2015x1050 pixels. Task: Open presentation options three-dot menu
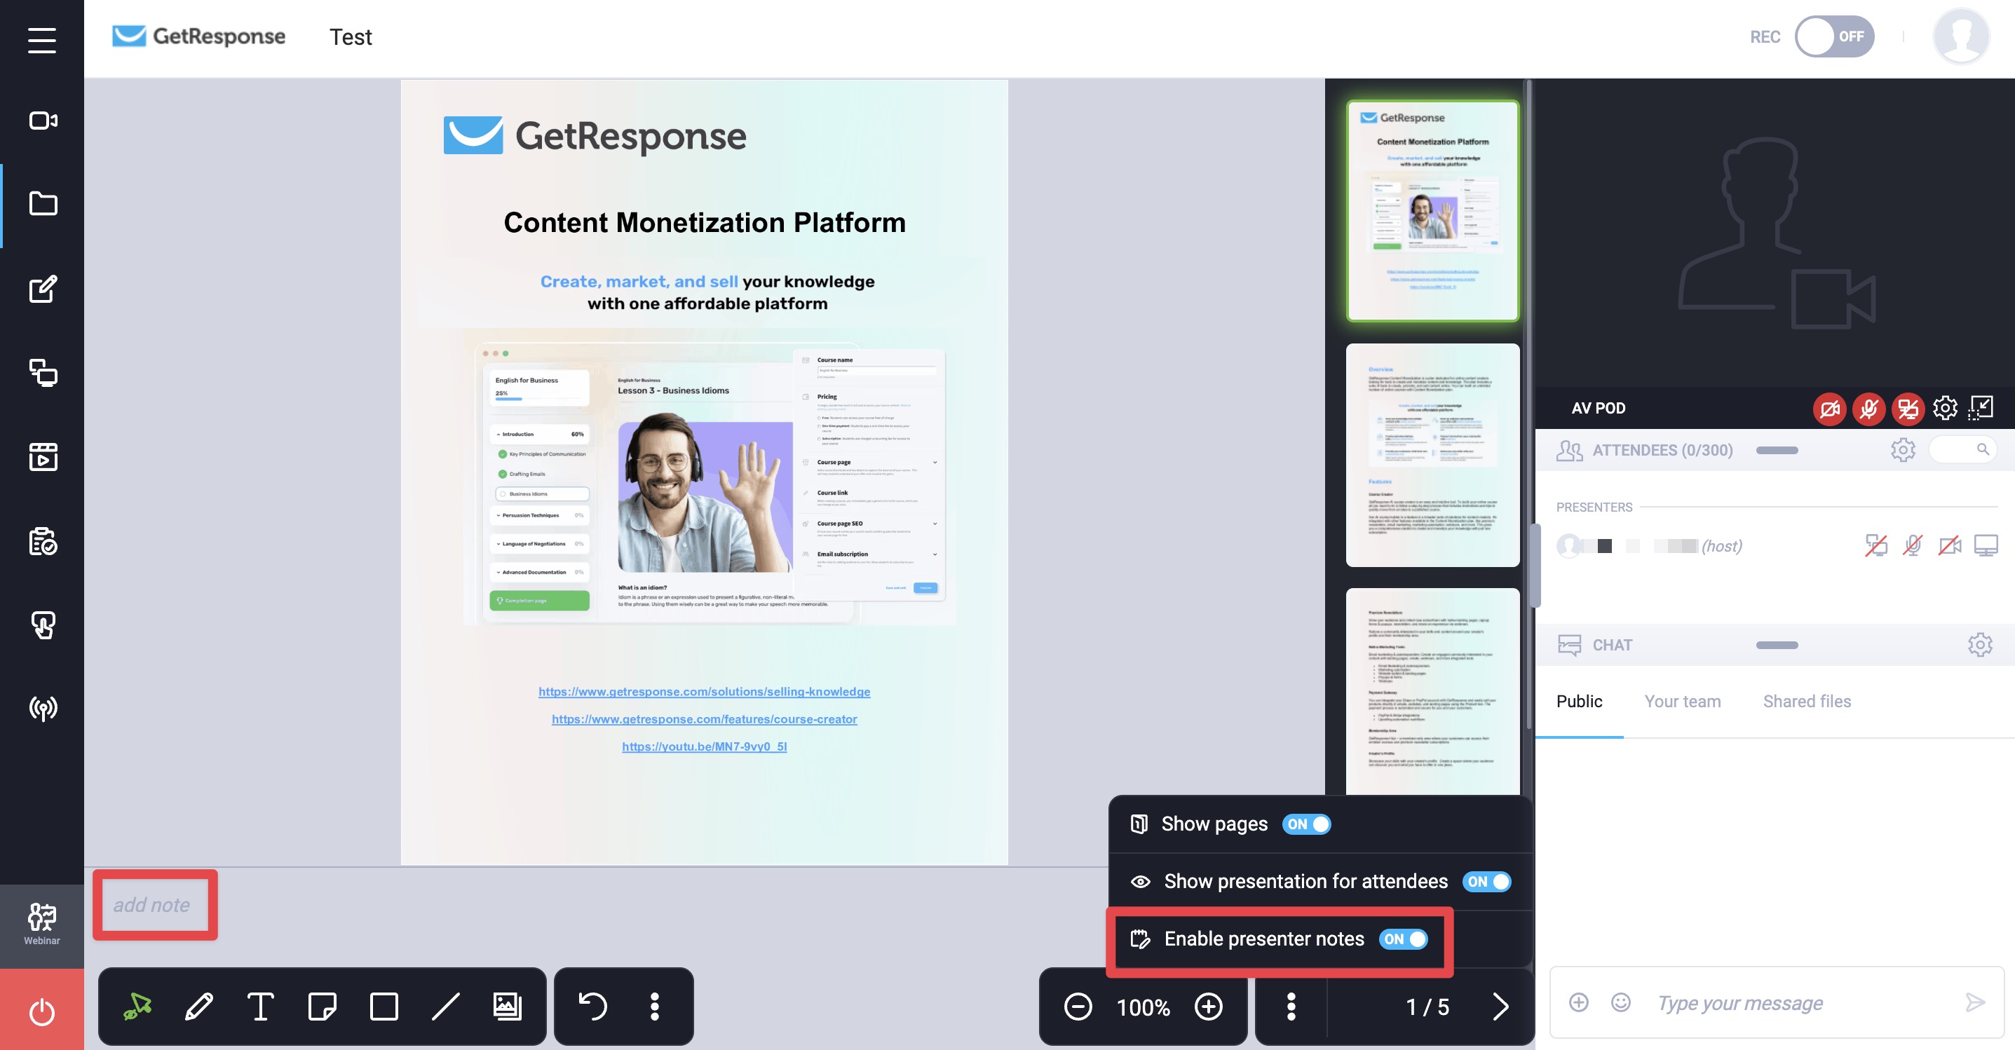[x=1291, y=1007]
